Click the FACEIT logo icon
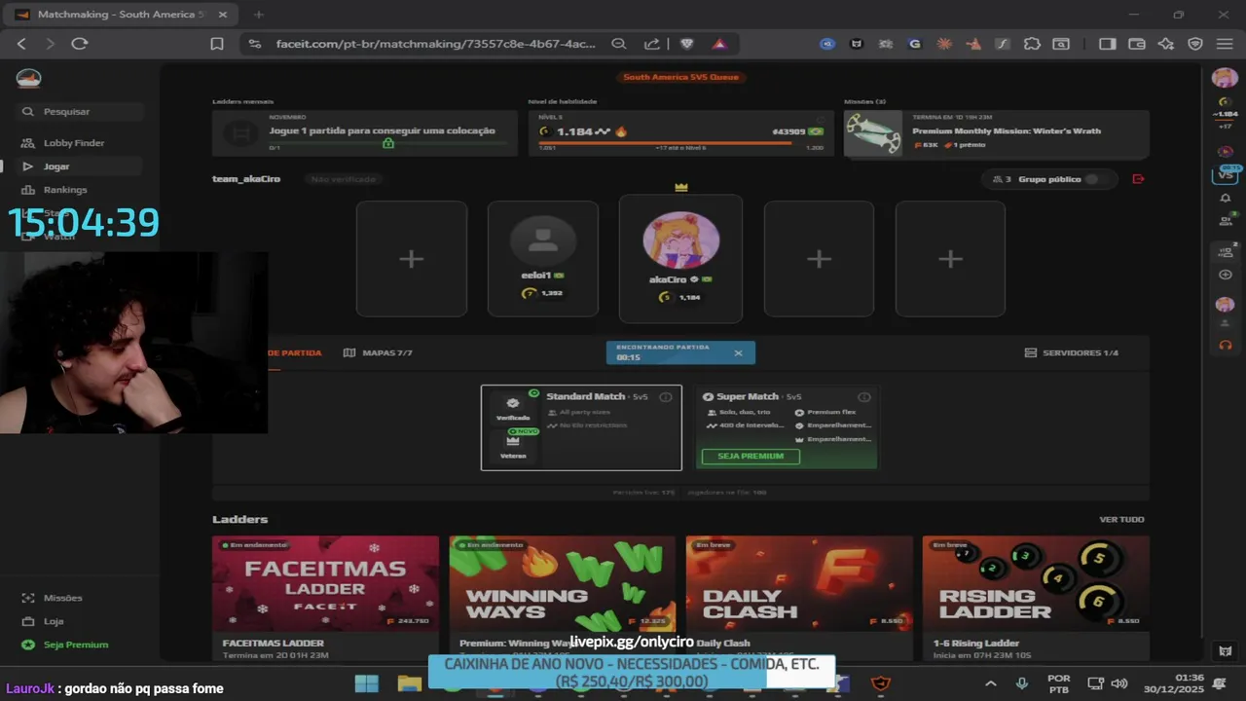The width and height of the screenshot is (1246, 701). 29,78
